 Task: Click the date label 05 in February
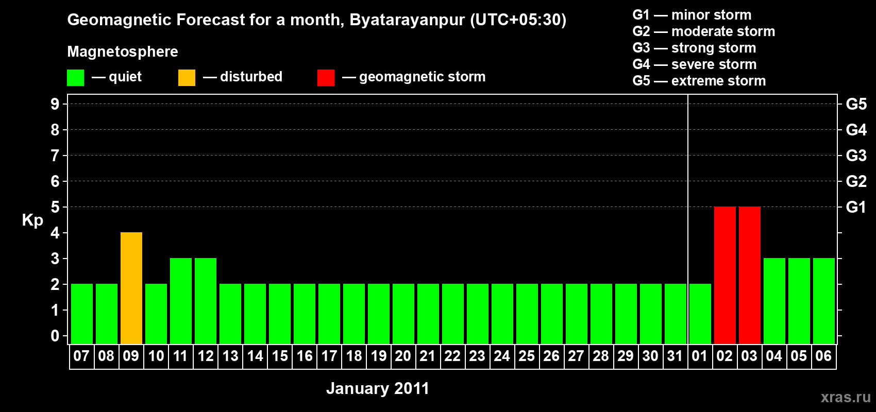[799, 356]
